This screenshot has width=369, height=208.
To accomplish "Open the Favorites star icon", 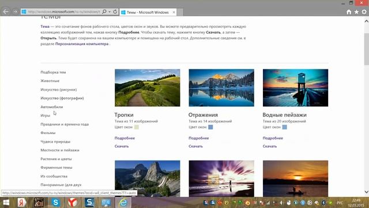I will point(356,12).
